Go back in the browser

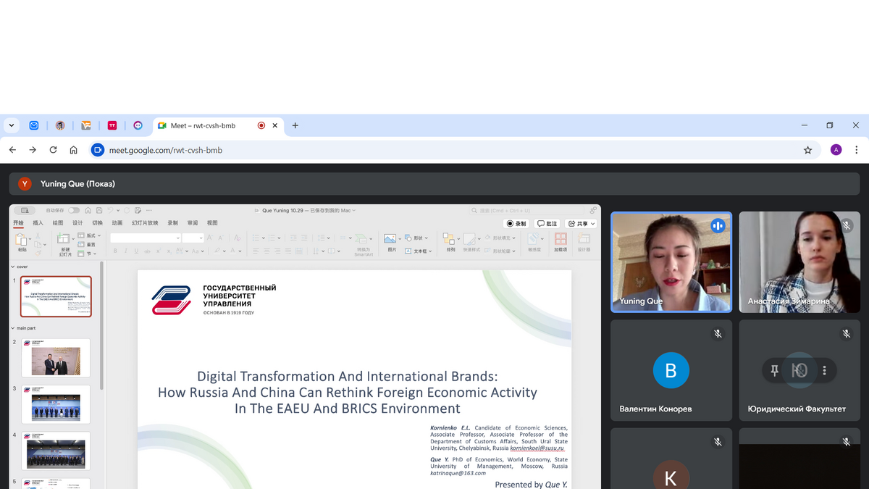tap(12, 150)
